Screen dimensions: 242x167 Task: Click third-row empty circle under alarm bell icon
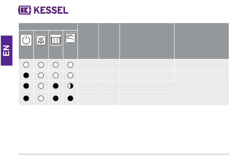click(x=41, y=86)
